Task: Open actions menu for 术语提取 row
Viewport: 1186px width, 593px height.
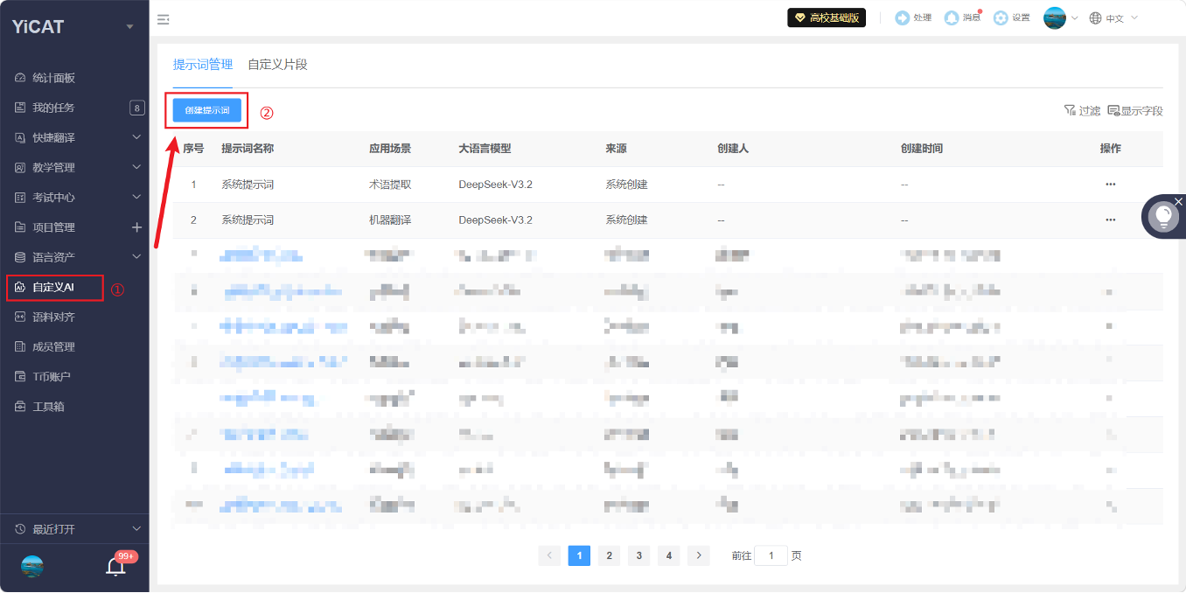Action: tap(1111, 185)
